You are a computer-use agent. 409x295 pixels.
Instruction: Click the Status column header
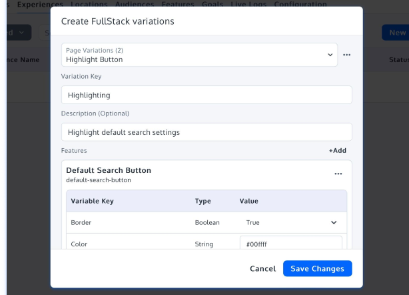398,59
